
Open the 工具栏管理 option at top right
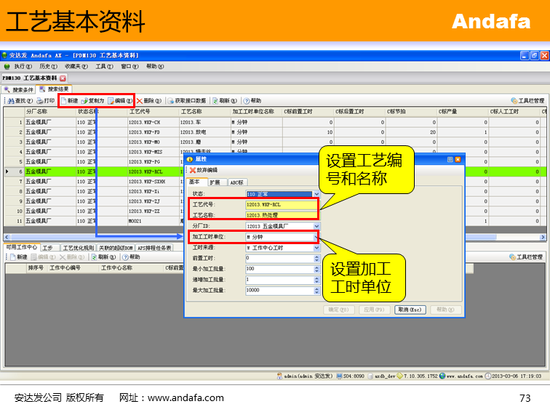click(x=527, y=101)
